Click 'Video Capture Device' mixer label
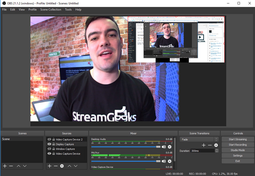 tap(102, 167)
